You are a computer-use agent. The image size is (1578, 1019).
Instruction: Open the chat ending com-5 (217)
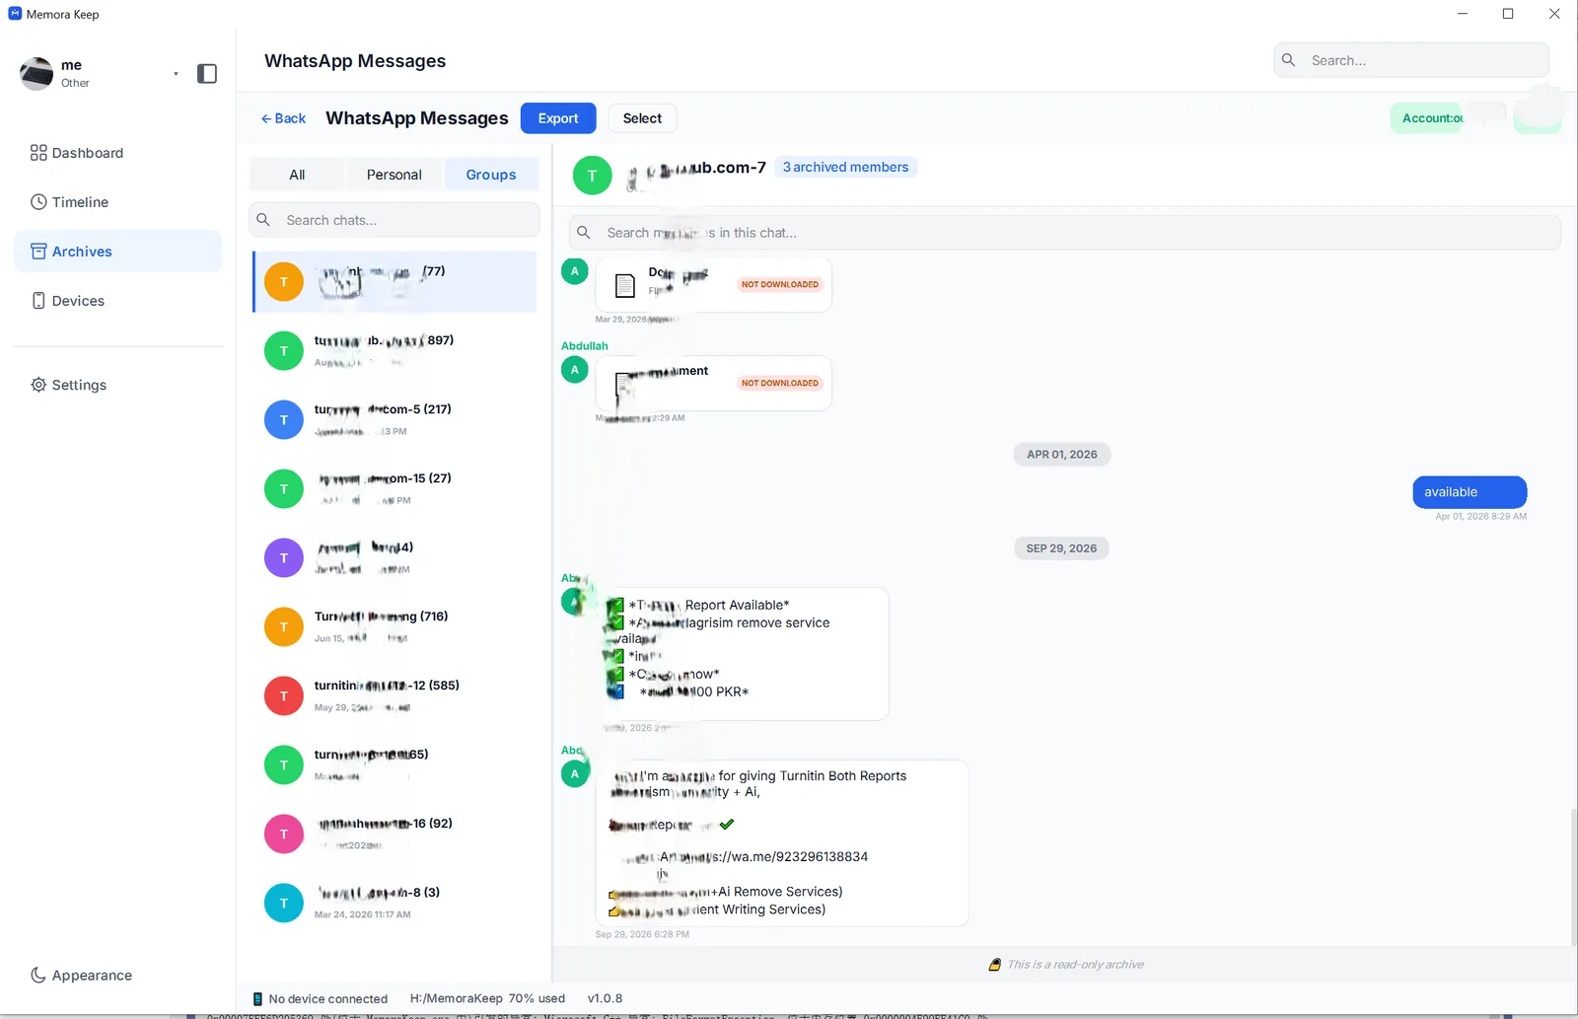(395, 420)
